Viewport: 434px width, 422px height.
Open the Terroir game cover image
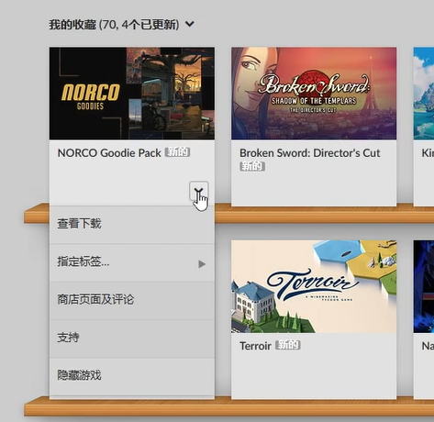(x=314, y=286)
